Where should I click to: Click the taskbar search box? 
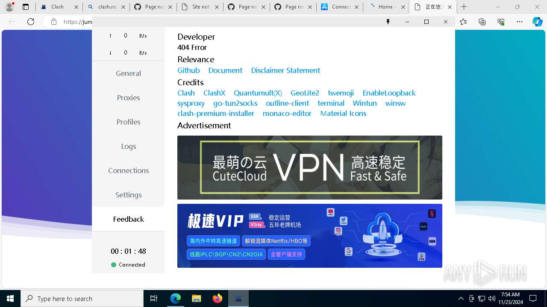[x=82, y=298]
